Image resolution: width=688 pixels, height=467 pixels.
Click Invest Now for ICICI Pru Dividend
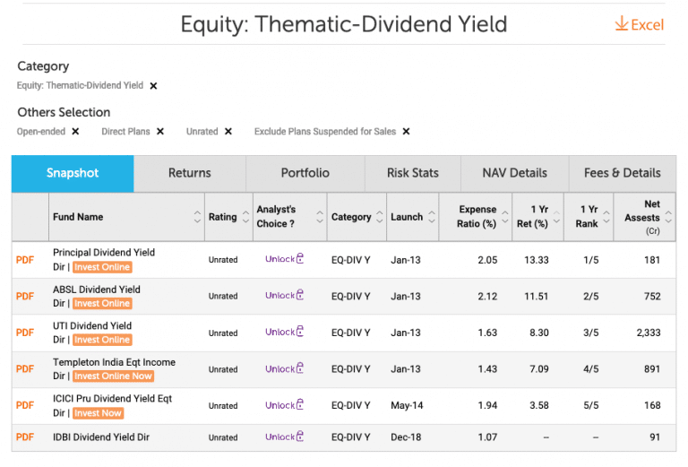(x=98, y=413)
